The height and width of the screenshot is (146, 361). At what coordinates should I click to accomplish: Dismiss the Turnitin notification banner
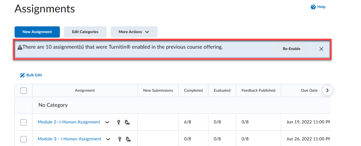point(321,49)
